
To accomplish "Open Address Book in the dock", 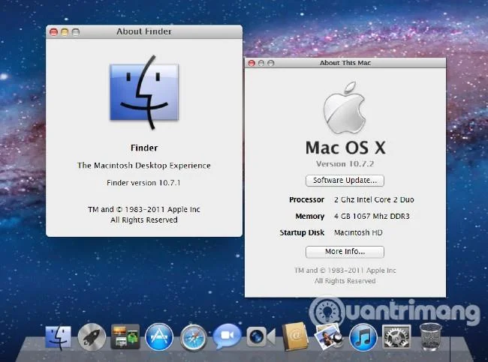I will click(295, 337).
